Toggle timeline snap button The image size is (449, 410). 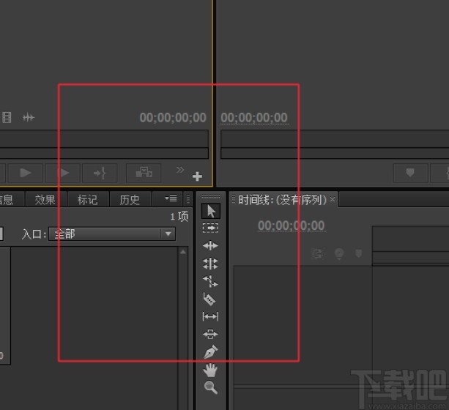(x=318, y=253)
